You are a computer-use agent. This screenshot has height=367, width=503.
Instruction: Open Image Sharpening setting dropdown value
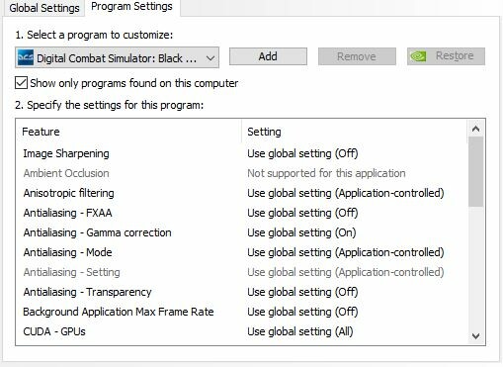[x=302, y=153]
